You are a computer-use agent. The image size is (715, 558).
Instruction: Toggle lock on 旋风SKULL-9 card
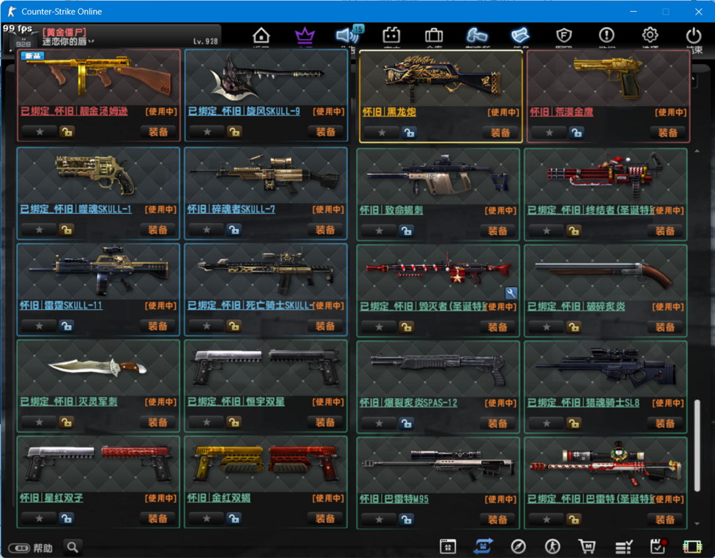234,132
